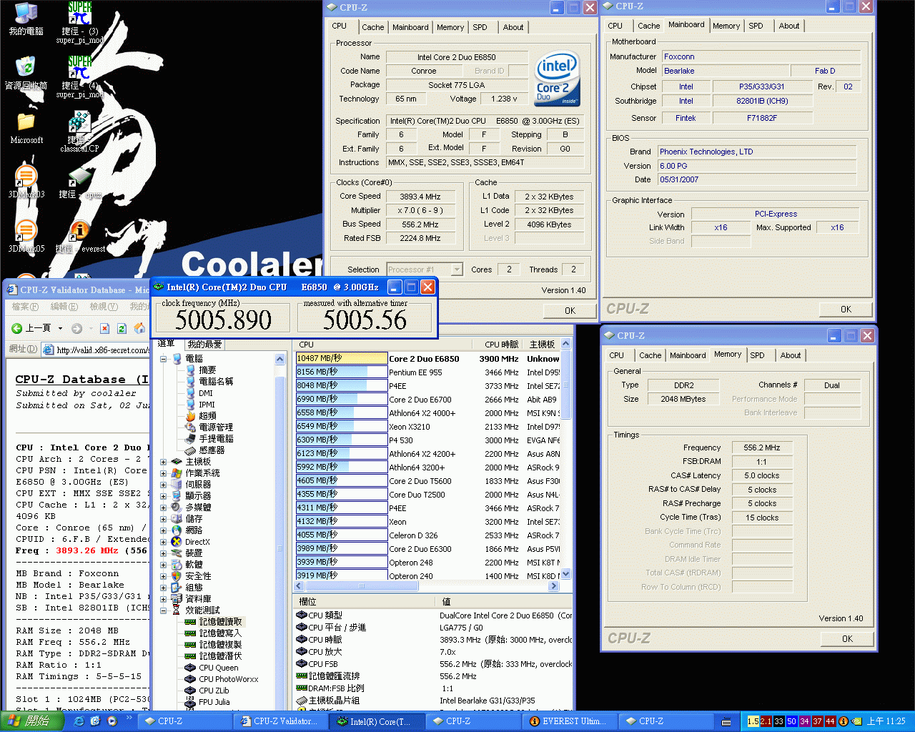The image size is (915, 732).
Task: Select 記憶體潛伏 benchmark item
Action: click(220, 656)
